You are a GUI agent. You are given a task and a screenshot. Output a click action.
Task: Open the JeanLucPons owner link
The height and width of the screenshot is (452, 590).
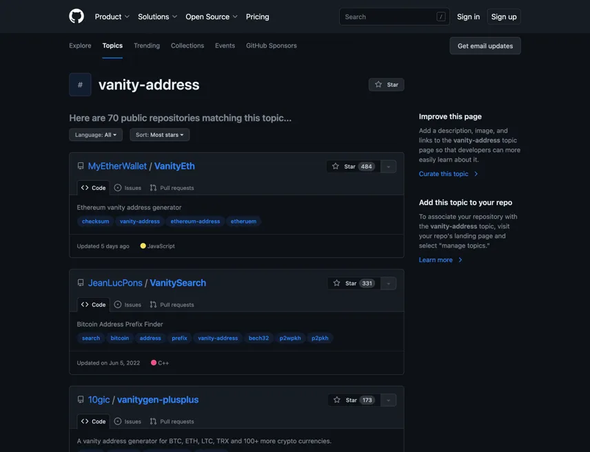pos(115,283)
